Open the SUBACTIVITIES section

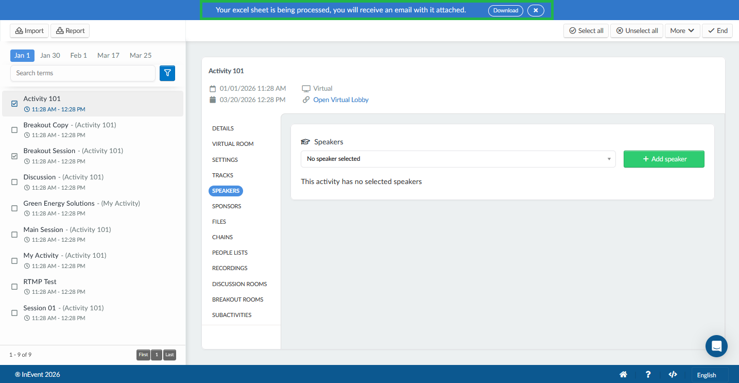click(x=232, y=315)
